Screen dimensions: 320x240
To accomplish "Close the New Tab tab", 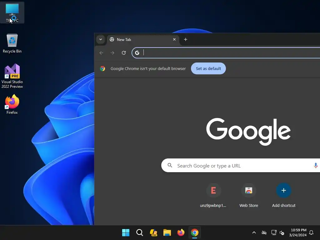I will click(174, 39).
